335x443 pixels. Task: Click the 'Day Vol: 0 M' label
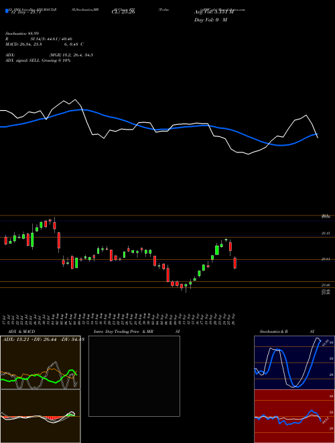click(x=210, y=20)
